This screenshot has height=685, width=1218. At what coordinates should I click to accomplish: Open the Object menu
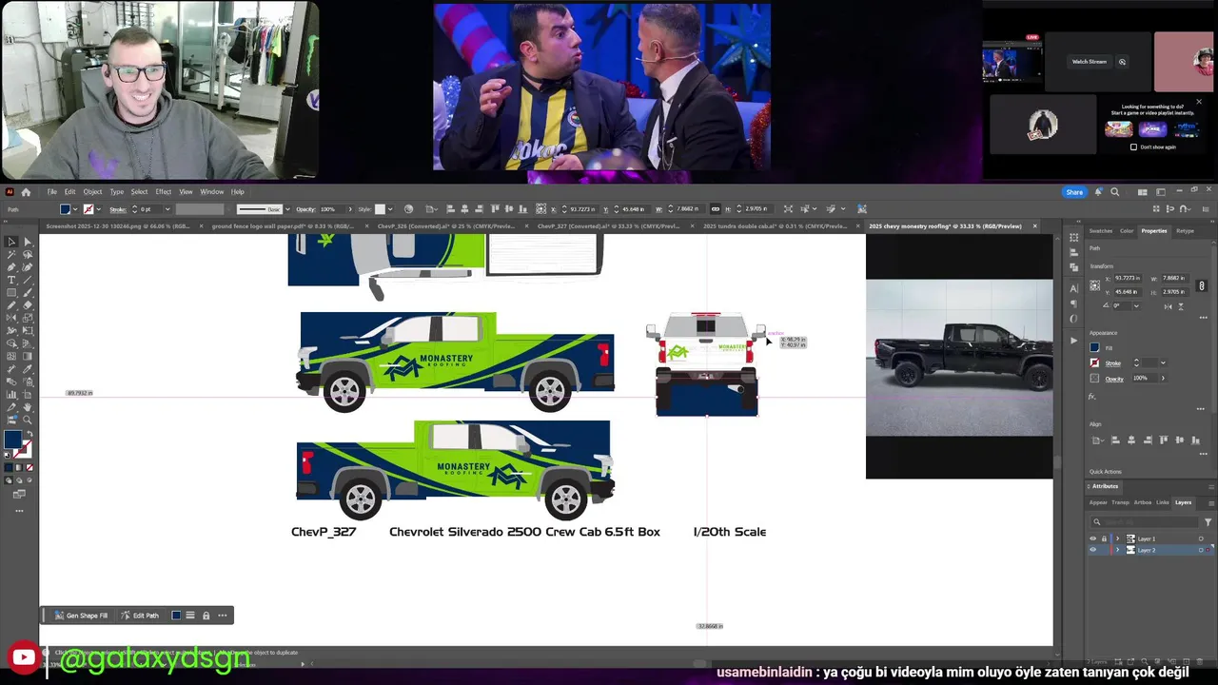pyautogui.click(x=92, y=191)
